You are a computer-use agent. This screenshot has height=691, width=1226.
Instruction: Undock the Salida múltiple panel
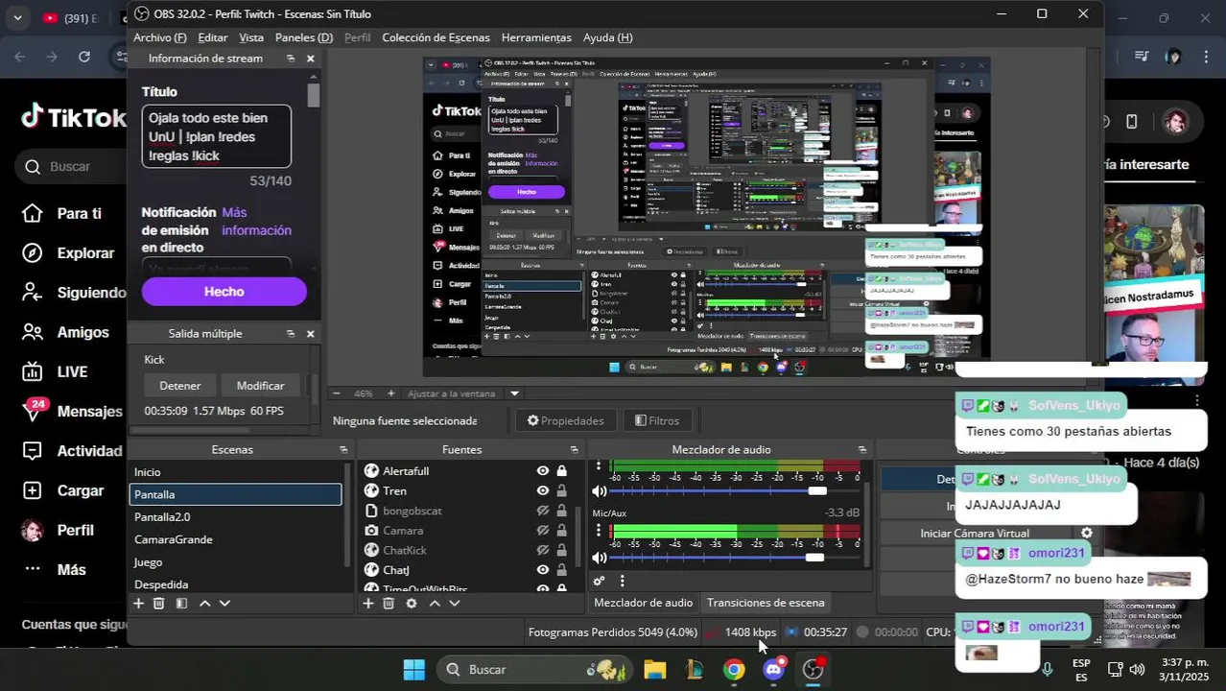click(x=291, y=334)
